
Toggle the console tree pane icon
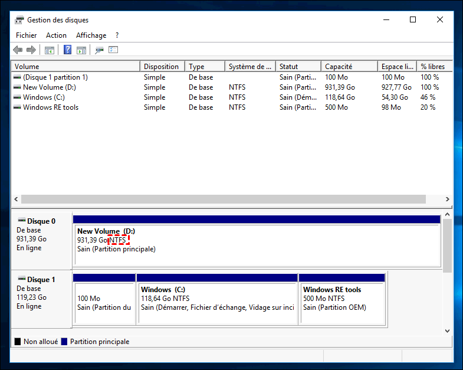click(50, 50)
